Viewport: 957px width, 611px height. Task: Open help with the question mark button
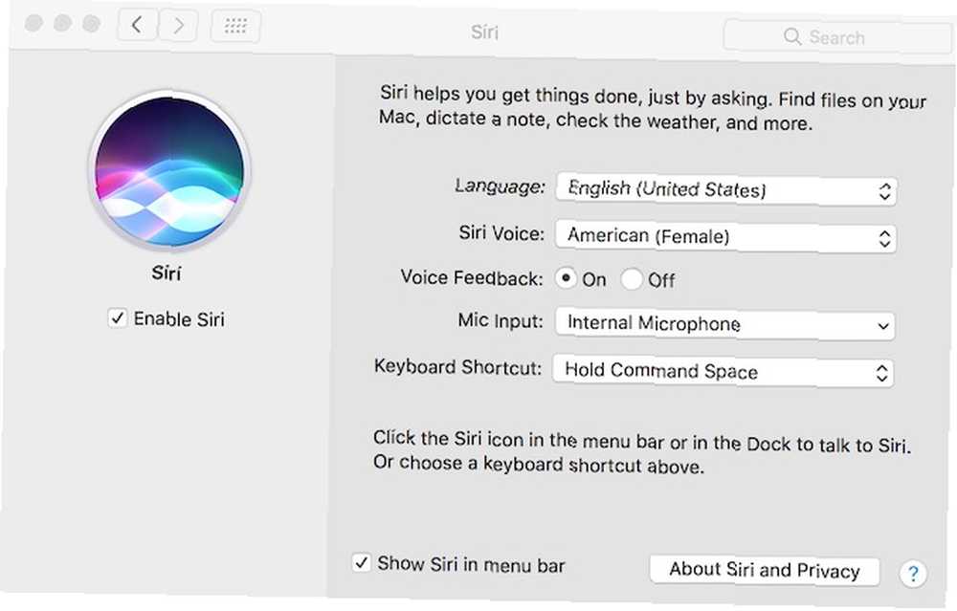(913, 573)
